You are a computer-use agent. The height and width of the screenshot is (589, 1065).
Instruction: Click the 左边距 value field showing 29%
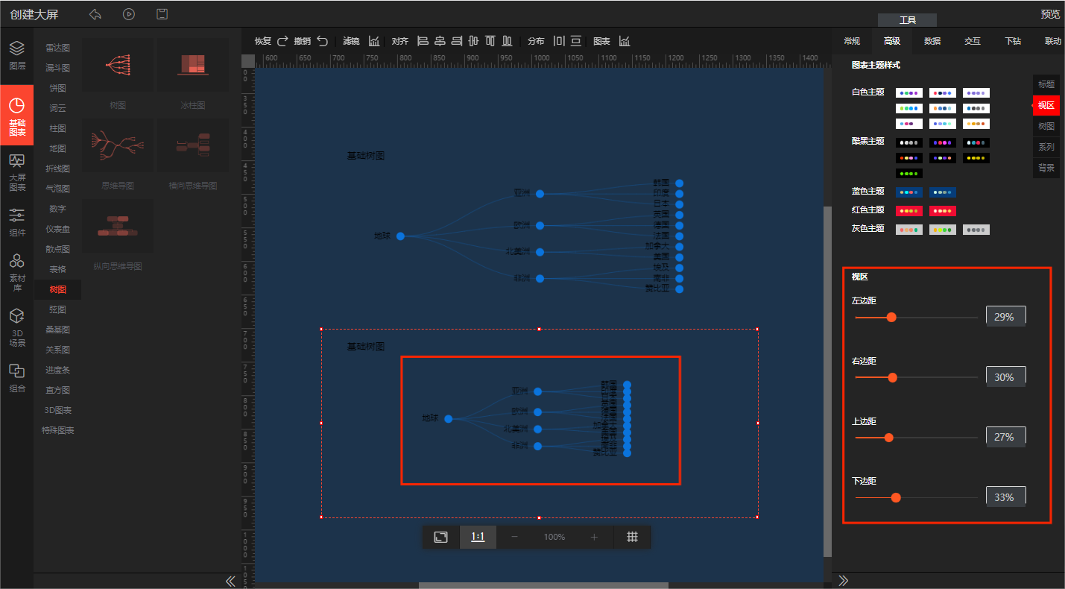(1005, 316)
